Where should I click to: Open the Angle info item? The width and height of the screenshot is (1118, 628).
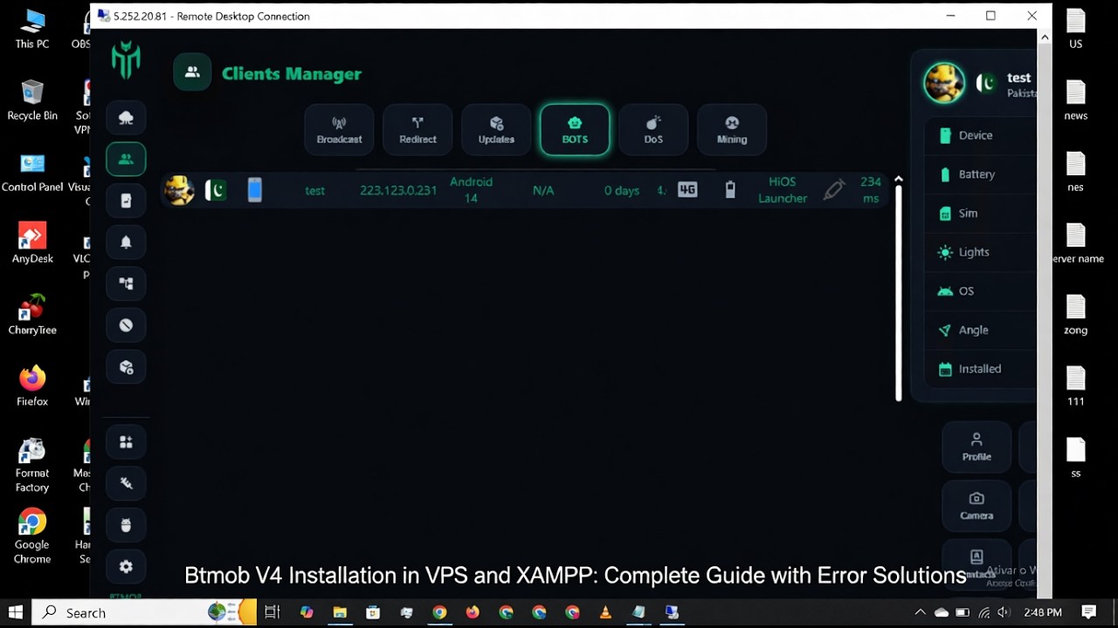pyautogui.click(x=981, y=330)
